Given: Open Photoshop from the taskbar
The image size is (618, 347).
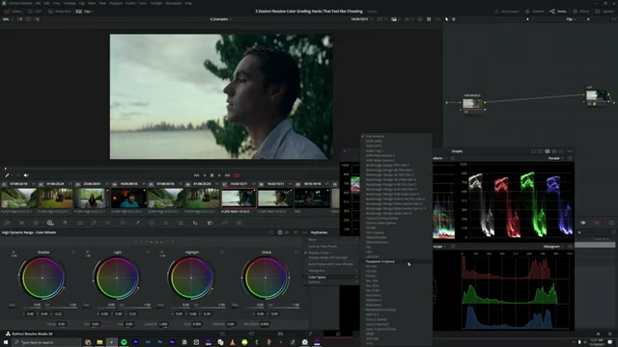Looking at the screenshot, I should 159,342.
